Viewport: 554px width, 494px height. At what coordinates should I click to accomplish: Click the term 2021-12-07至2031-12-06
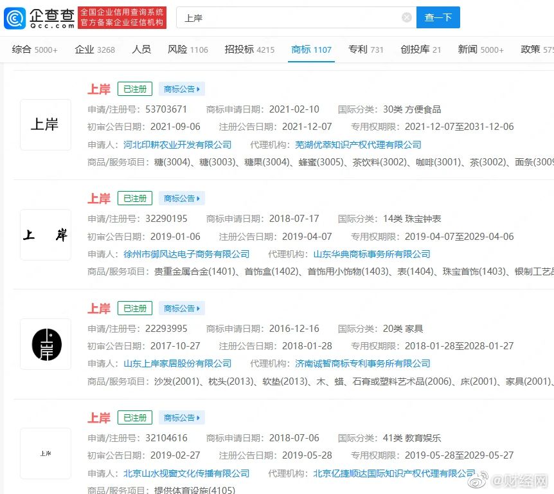coord(460,127)
